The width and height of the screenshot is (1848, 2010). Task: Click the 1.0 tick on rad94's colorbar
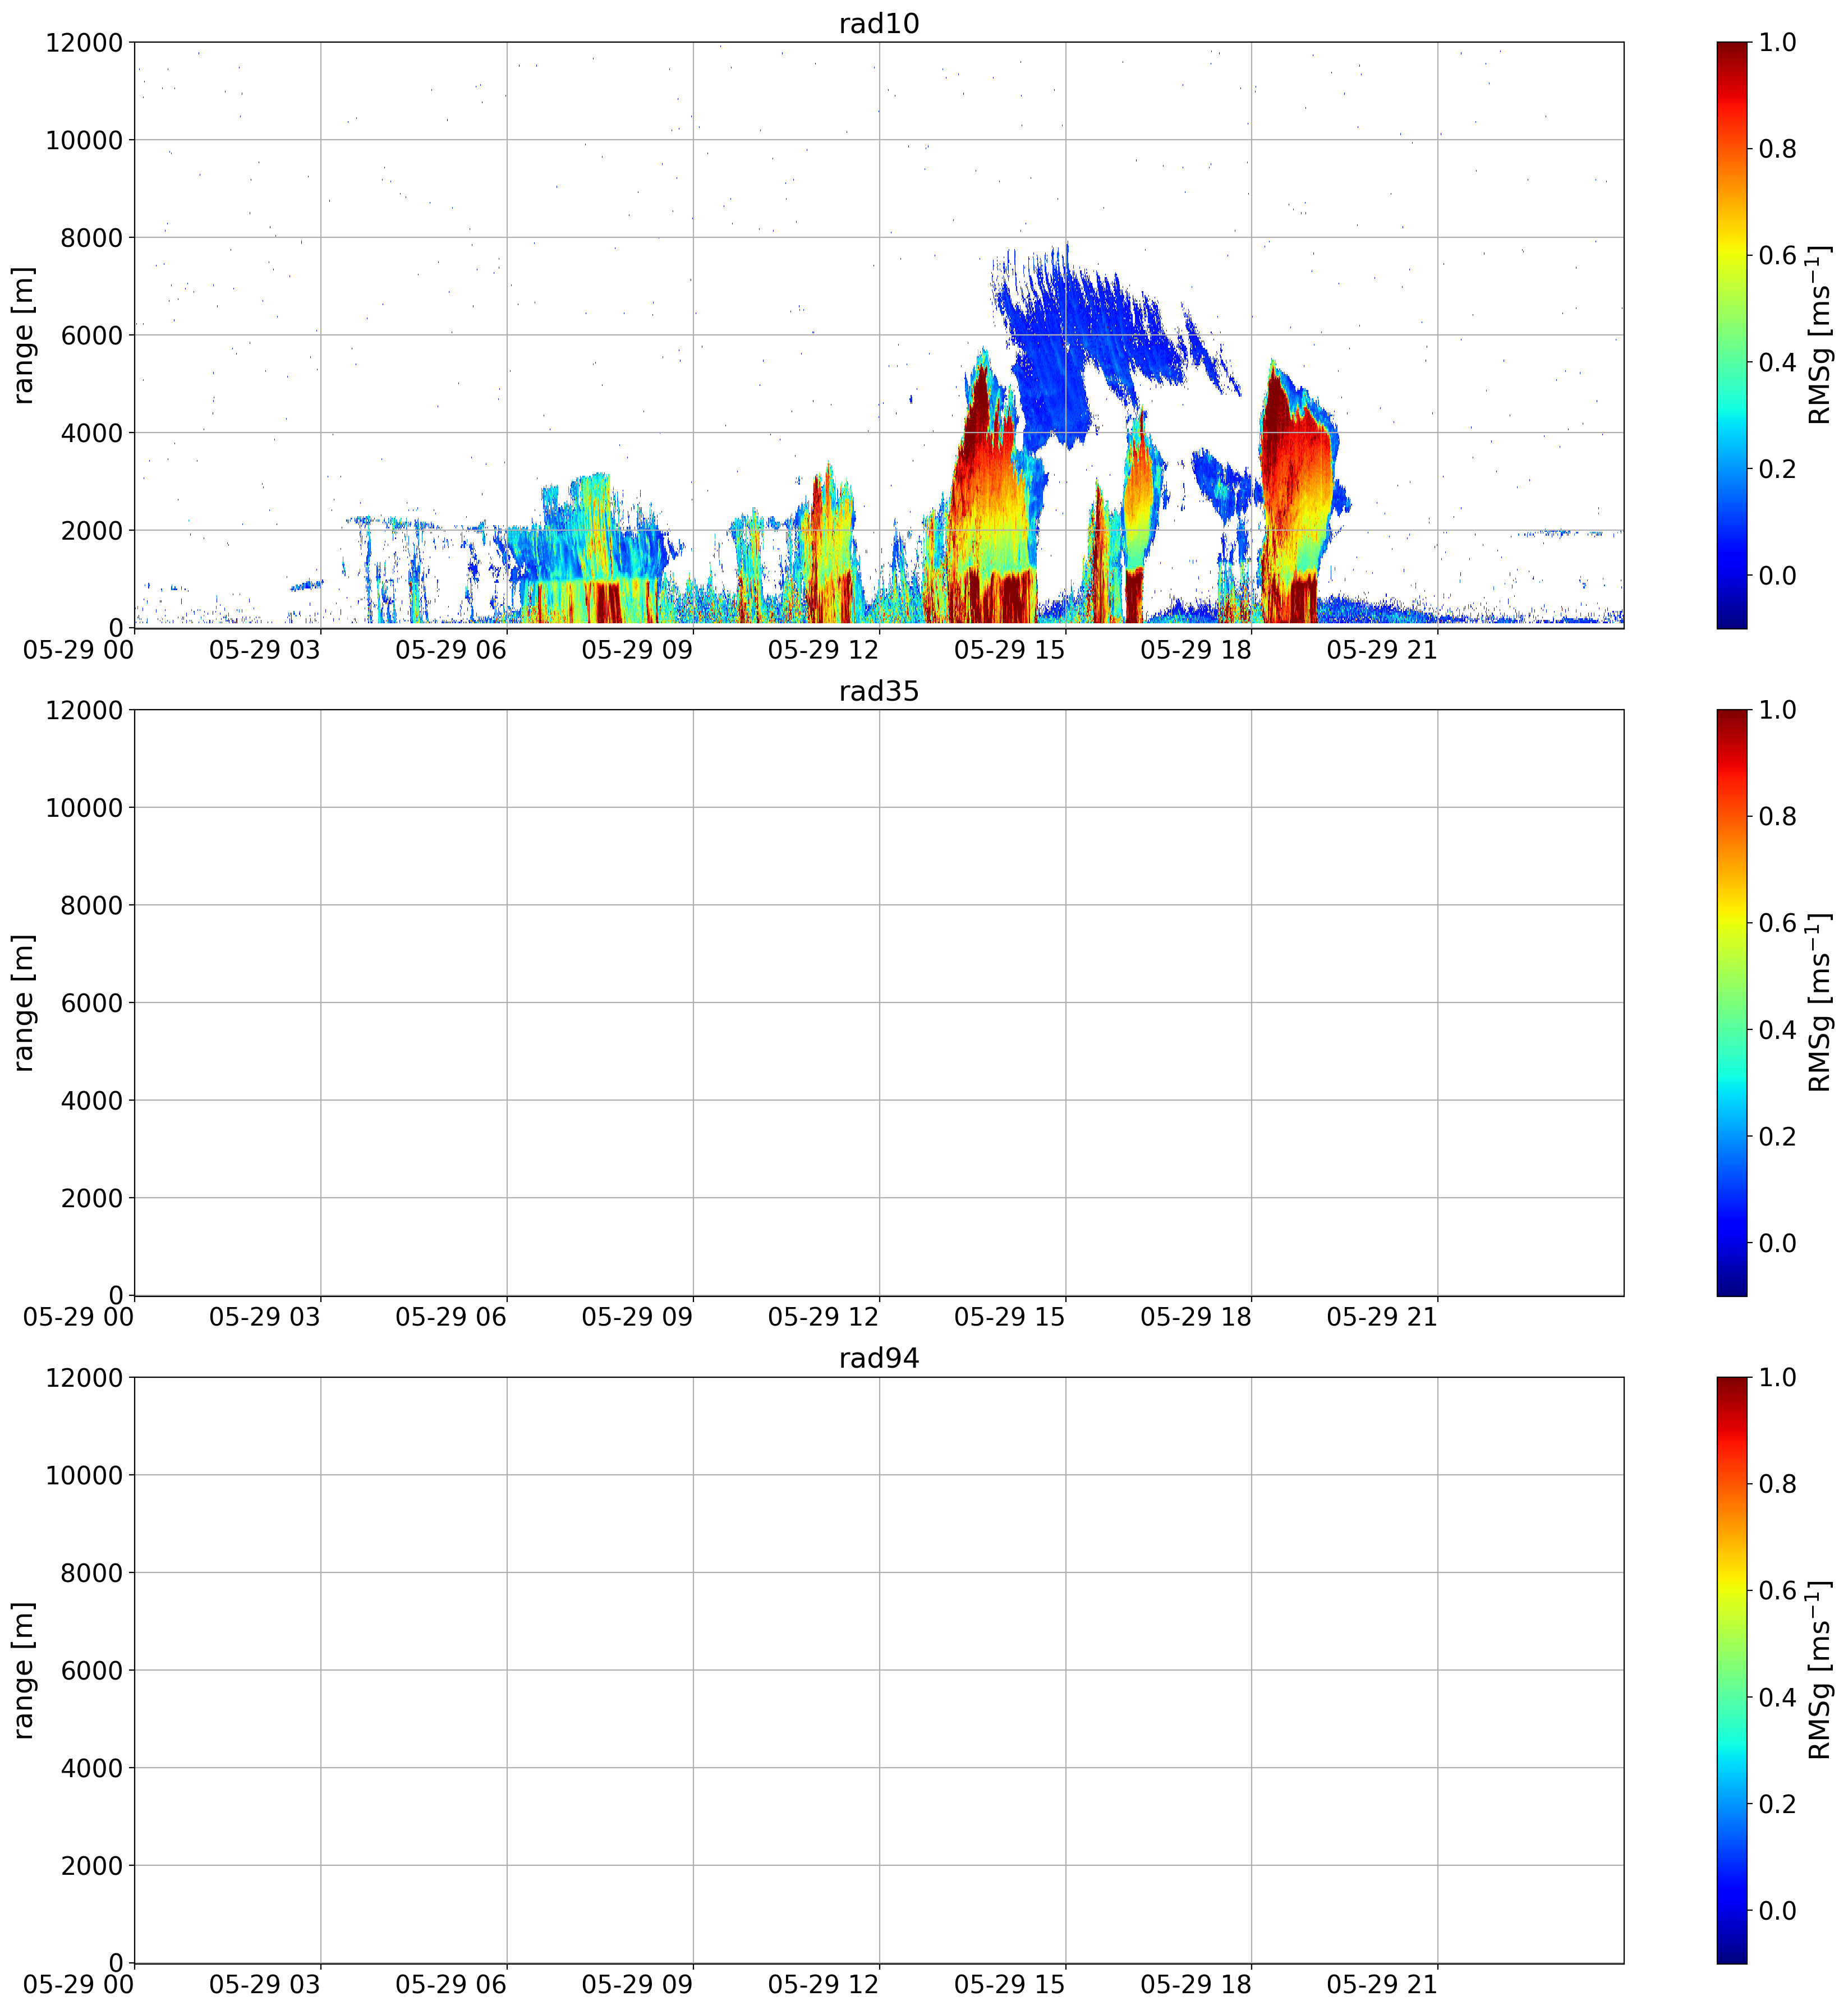click(1777, 1377)
